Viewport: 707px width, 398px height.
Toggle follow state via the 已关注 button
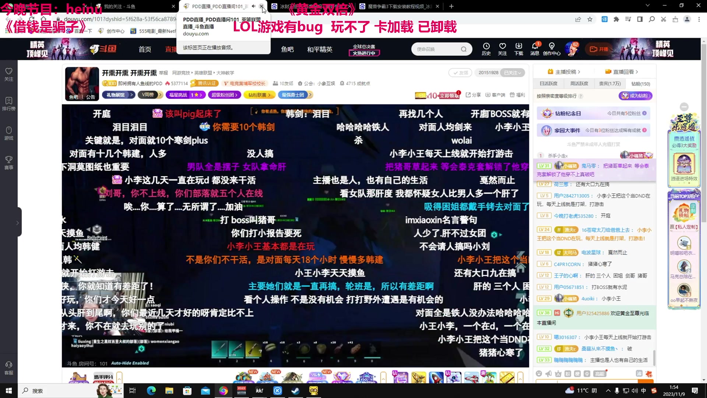(513, 73)
